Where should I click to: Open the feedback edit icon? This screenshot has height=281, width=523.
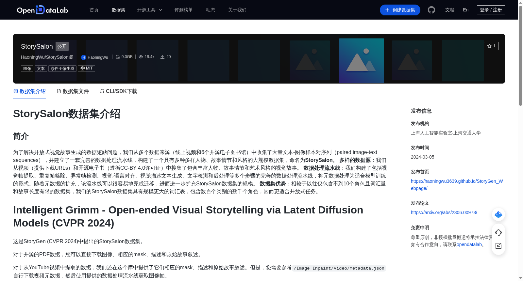coord(498,246)
